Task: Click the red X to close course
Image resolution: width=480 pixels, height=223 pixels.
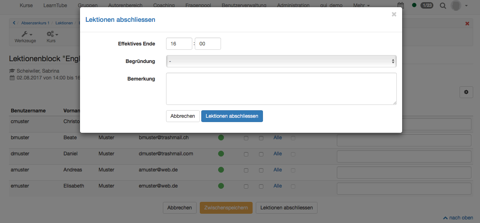Action: (467, 23)
